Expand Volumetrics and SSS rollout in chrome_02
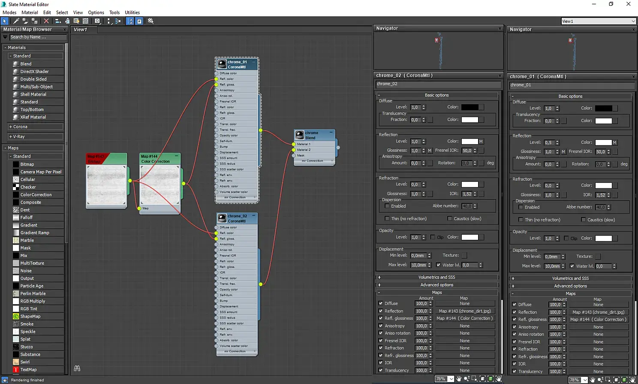The image size is (638, 384). pyautogui.click(x=436, y=277)
